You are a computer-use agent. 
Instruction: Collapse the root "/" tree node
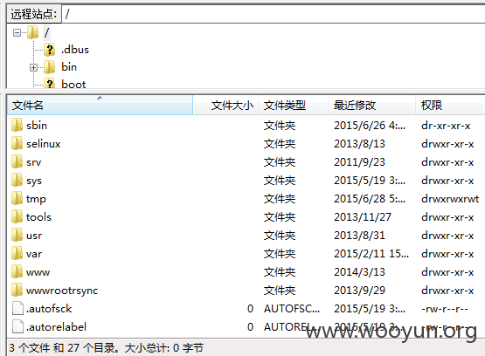pyautogui.click(x=17, y=32)
